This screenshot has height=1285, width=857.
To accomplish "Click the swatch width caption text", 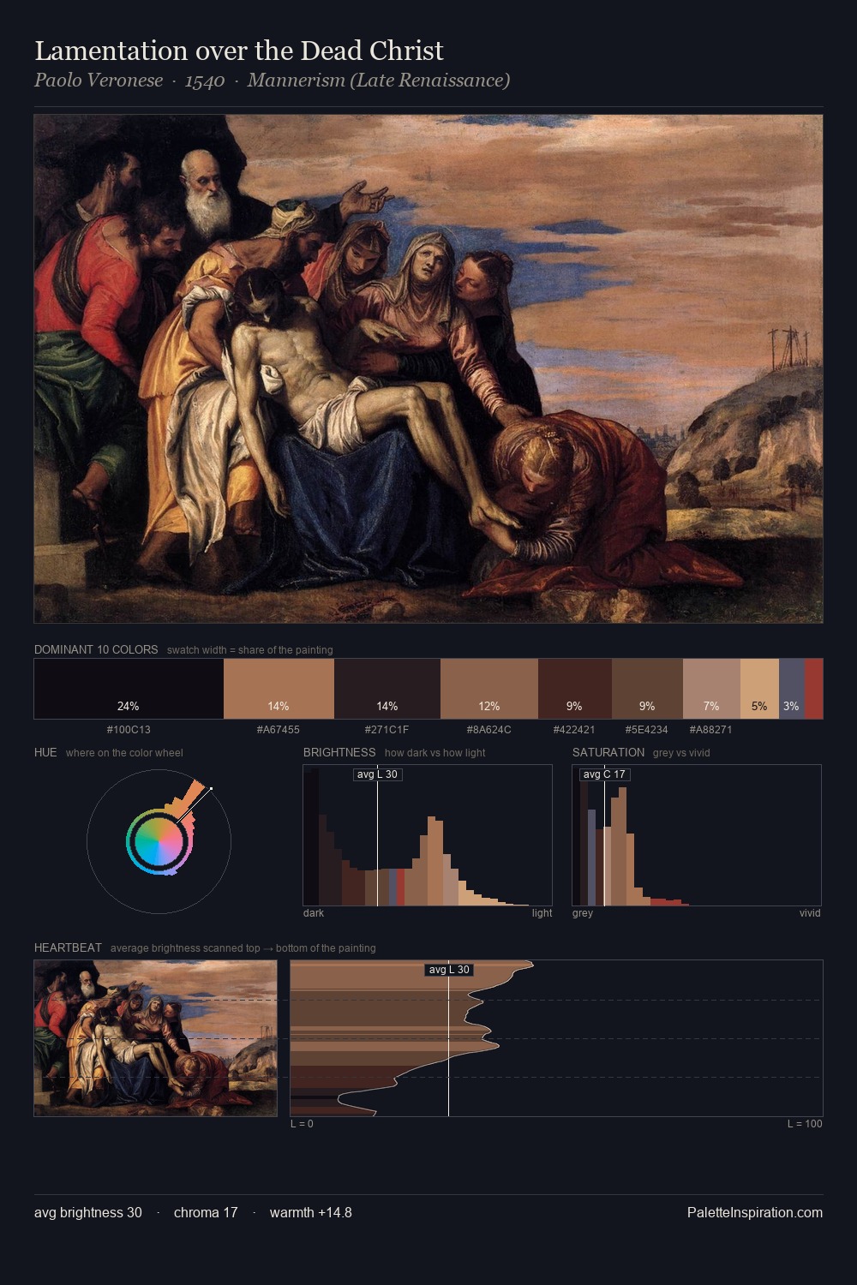I will 250,650.
